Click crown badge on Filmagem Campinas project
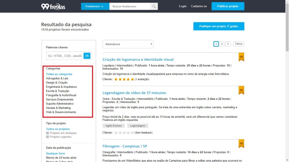 (241, 143)
